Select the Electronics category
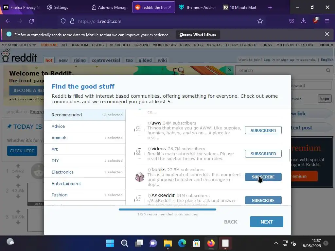 (85, 172)
